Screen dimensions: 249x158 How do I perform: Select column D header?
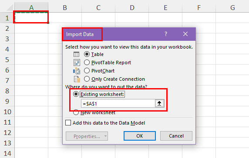coord(132,7)
